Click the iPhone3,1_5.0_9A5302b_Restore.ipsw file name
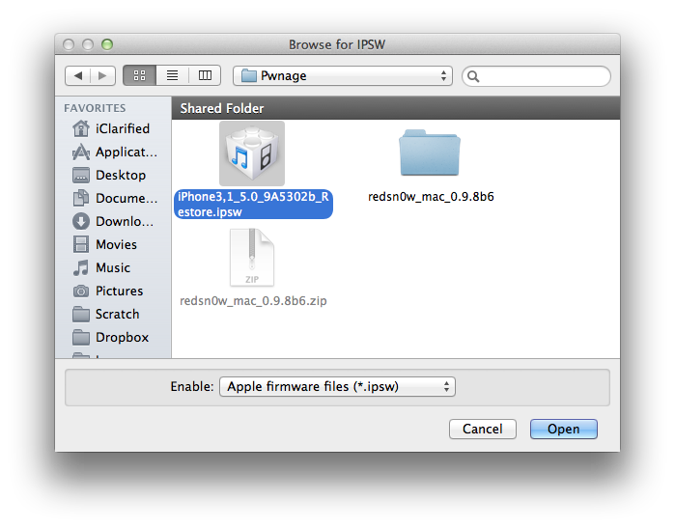The height and width of the screenshot is (528, 675). 253,204
